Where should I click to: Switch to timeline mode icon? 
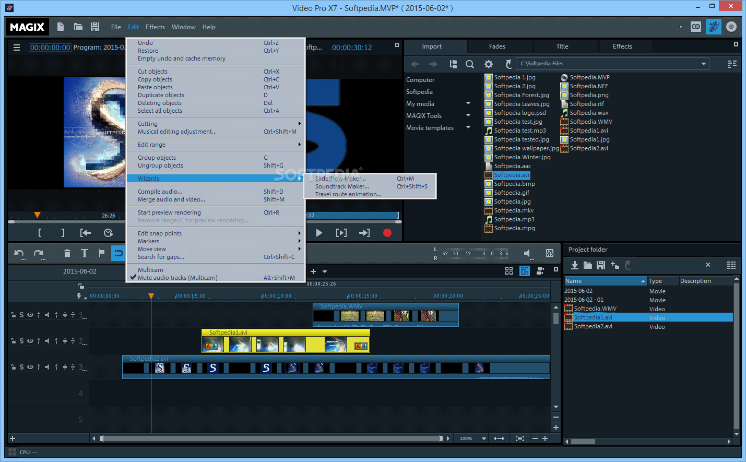point(525,271)
